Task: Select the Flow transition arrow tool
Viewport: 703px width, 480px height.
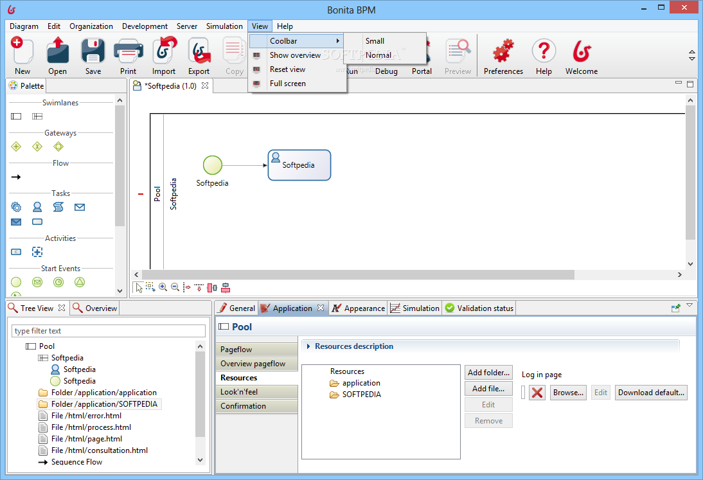Action: (x=16, y=177)
